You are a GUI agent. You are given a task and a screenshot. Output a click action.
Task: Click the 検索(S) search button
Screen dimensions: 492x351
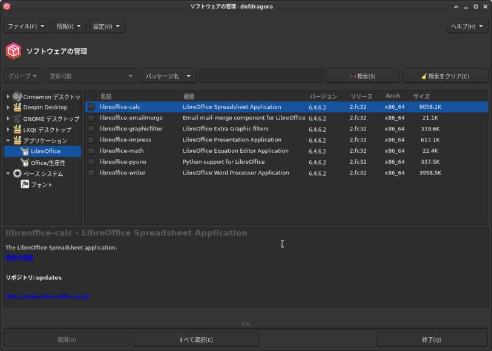[x=362, y=76]
